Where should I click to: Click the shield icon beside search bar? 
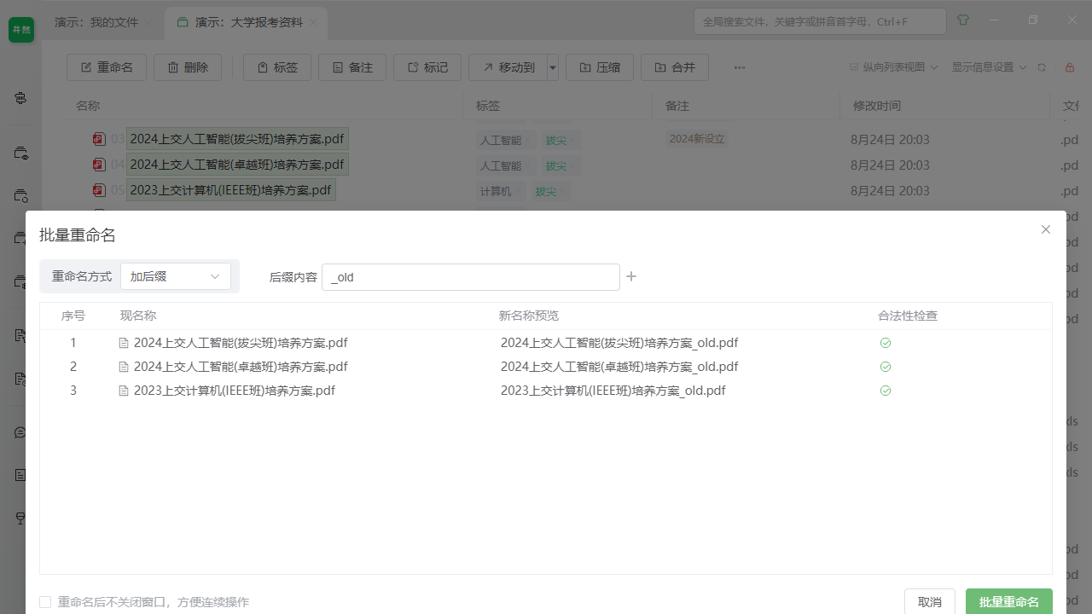tap(963, 20)
